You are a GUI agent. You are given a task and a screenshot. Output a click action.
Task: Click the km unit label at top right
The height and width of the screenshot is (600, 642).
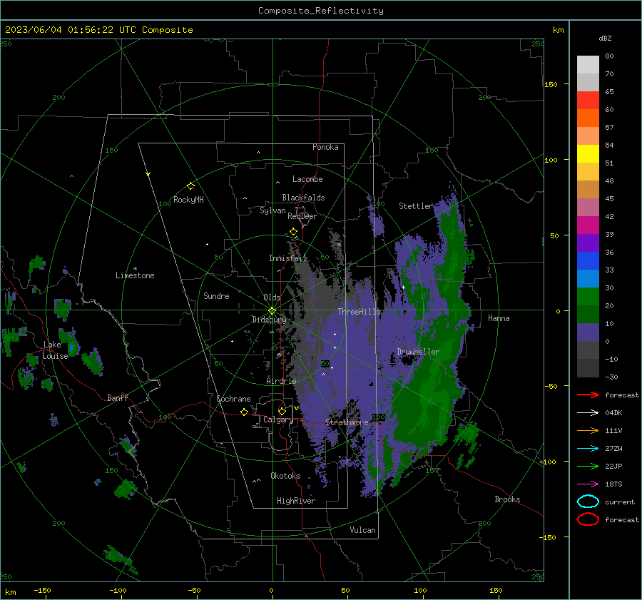pyautogui.click(x=558, y=30)
